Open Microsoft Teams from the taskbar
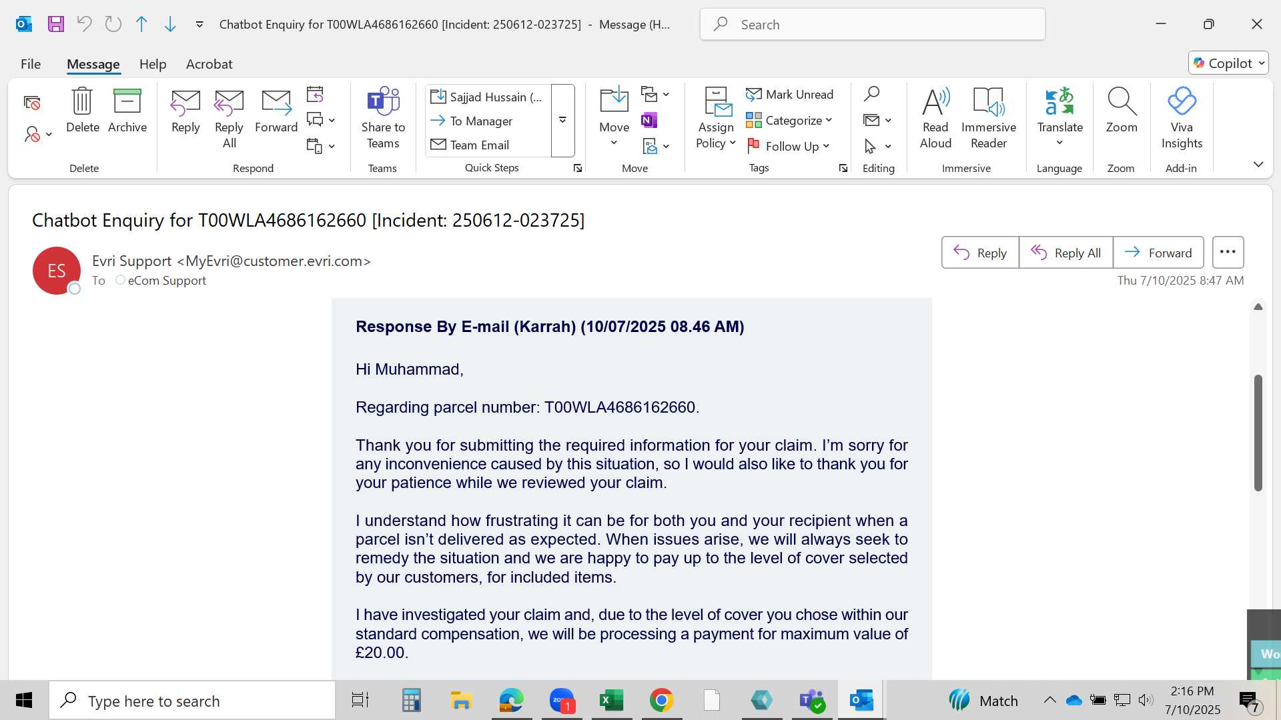This screenshot has height=720, width=1281. pos(812,700)
